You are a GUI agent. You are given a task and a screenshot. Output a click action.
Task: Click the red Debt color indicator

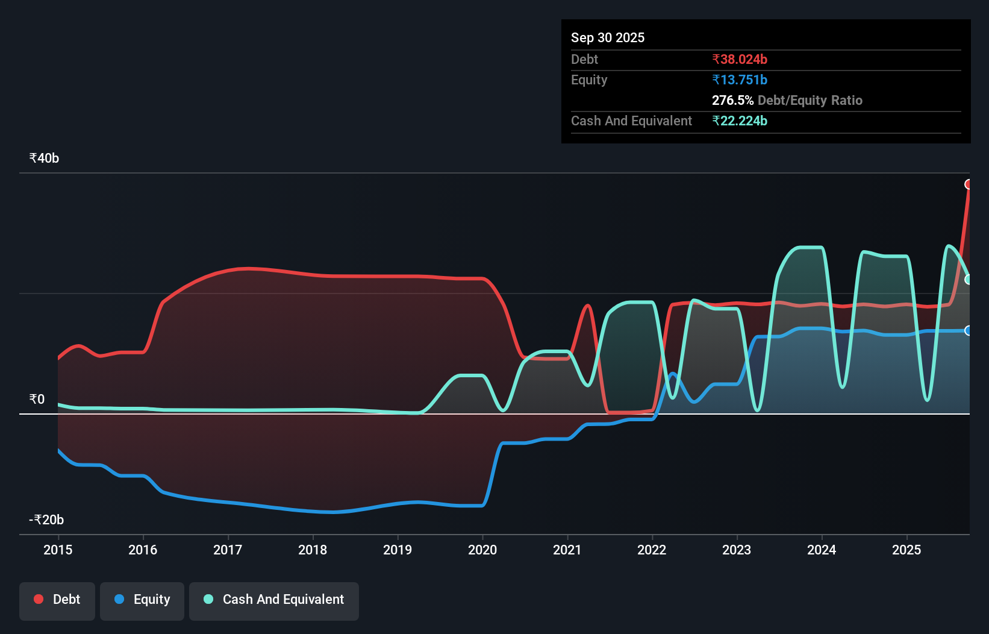tap(37, 599)
